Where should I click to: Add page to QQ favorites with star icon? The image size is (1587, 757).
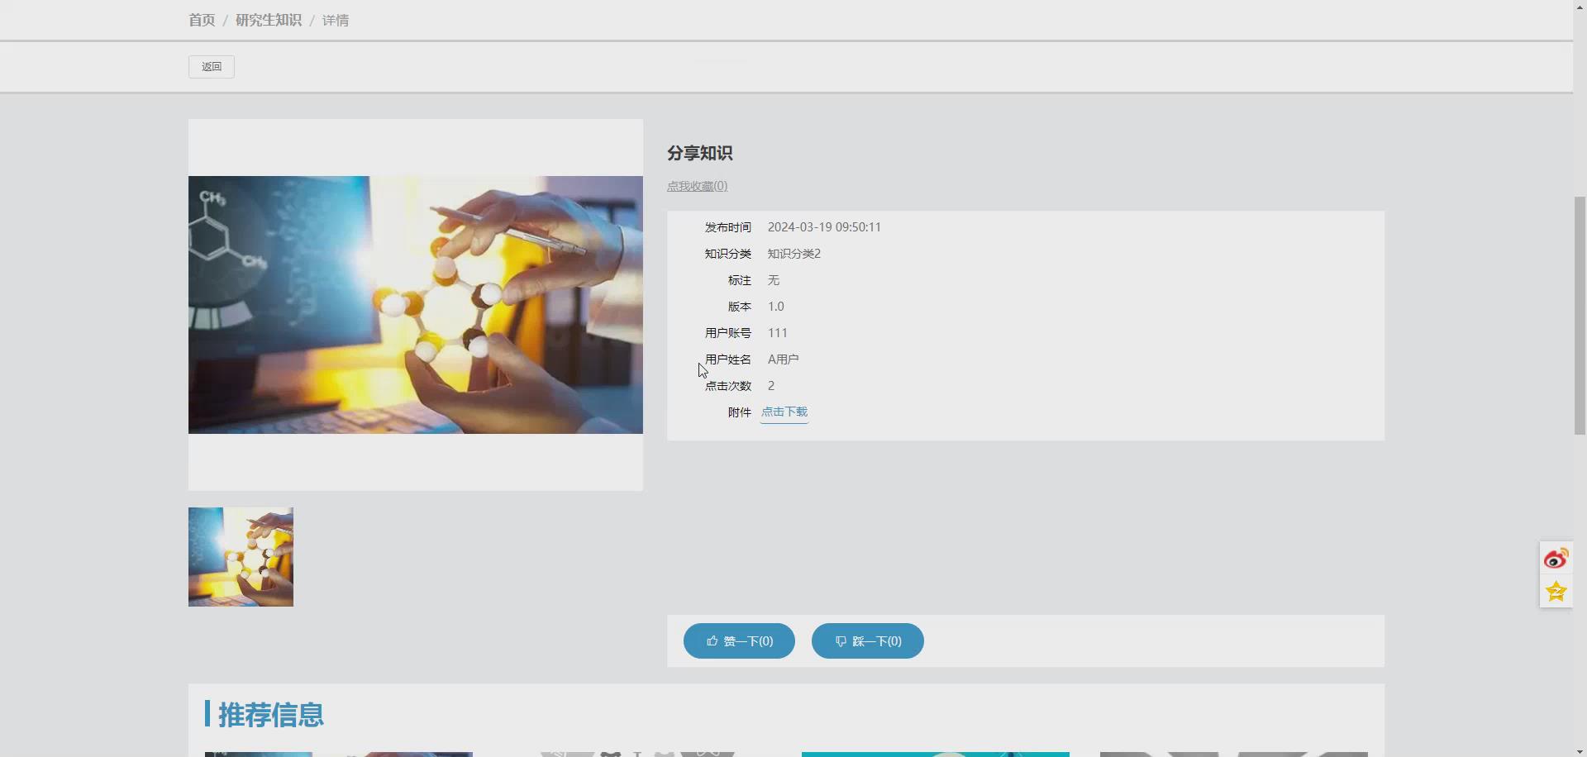[1556, 592]
